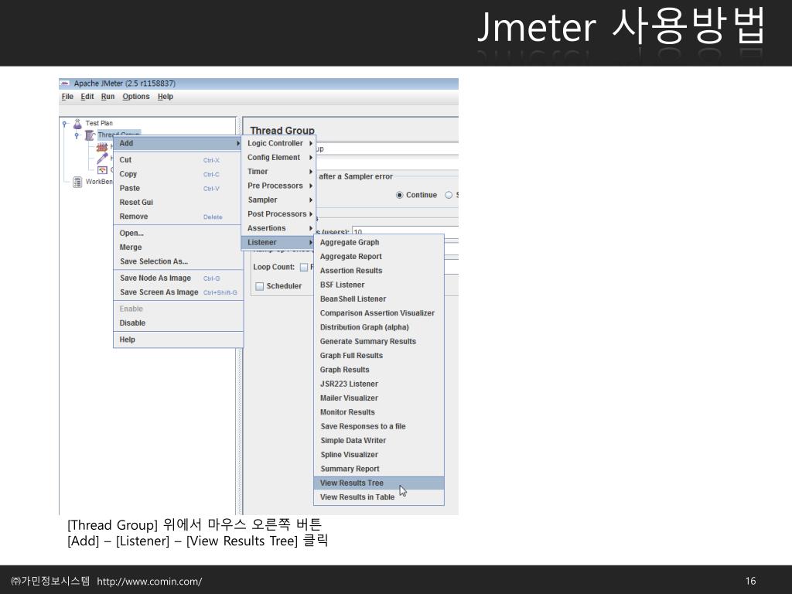Select View Results in Table
Viewport: 792px width, 594px height.
(x=379, y=497)
